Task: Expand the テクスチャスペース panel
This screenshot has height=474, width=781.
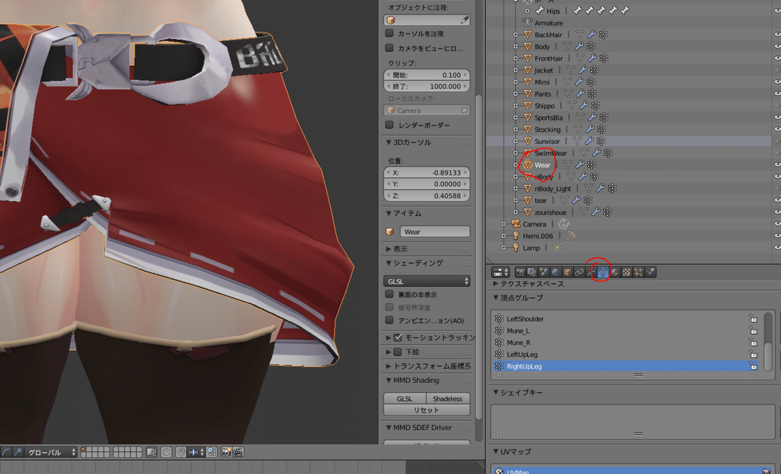Action: tap(496, 284)
